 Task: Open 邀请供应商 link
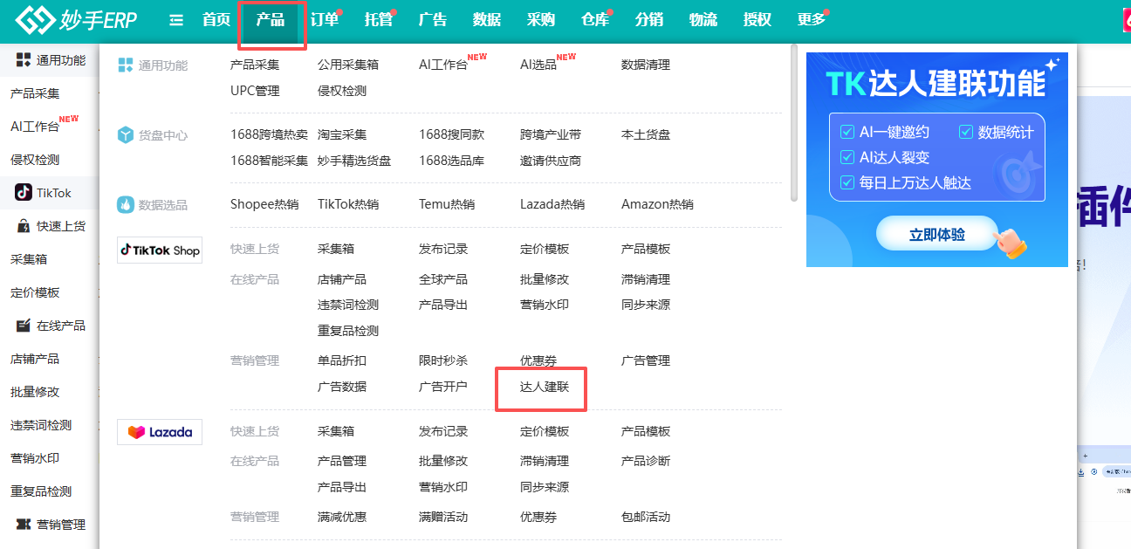tap(551, 161)
